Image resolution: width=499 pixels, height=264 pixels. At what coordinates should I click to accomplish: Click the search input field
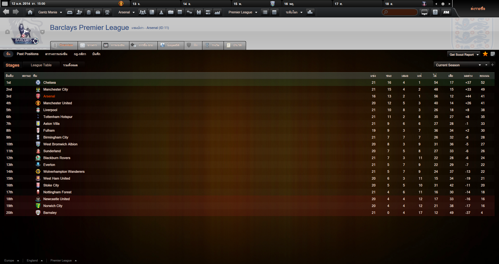point(400,12)
